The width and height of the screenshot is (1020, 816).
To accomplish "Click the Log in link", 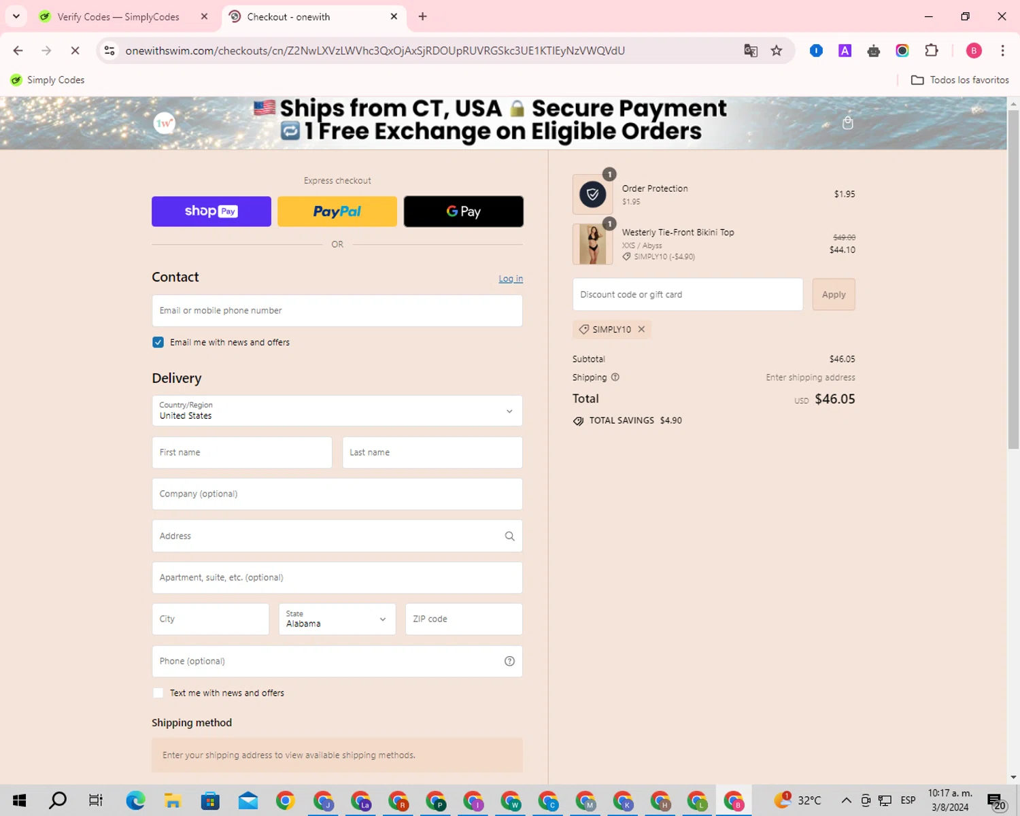I will coord(511,279).
